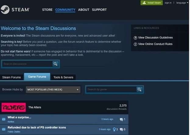Screen dimensions: 190x135
Task: Click the 2,375 discussion threads count
Action: point(117,107)
